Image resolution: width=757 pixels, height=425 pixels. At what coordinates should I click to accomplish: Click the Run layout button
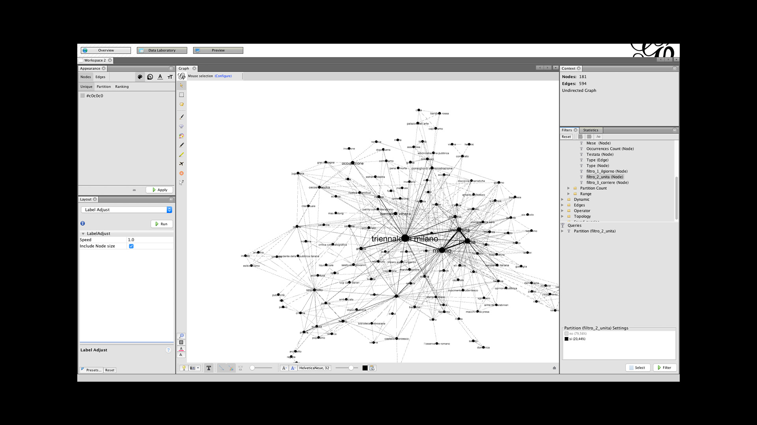click(161, 224)
